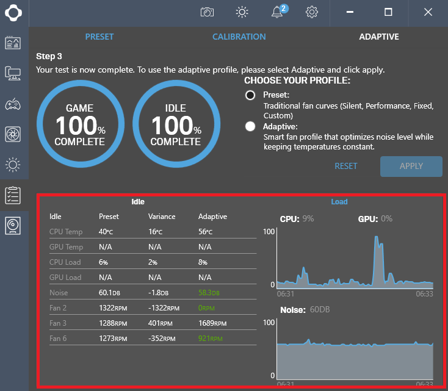Open settings gear in the title bar
This screenshot has height=391, width=448.
tap(312, 12)
